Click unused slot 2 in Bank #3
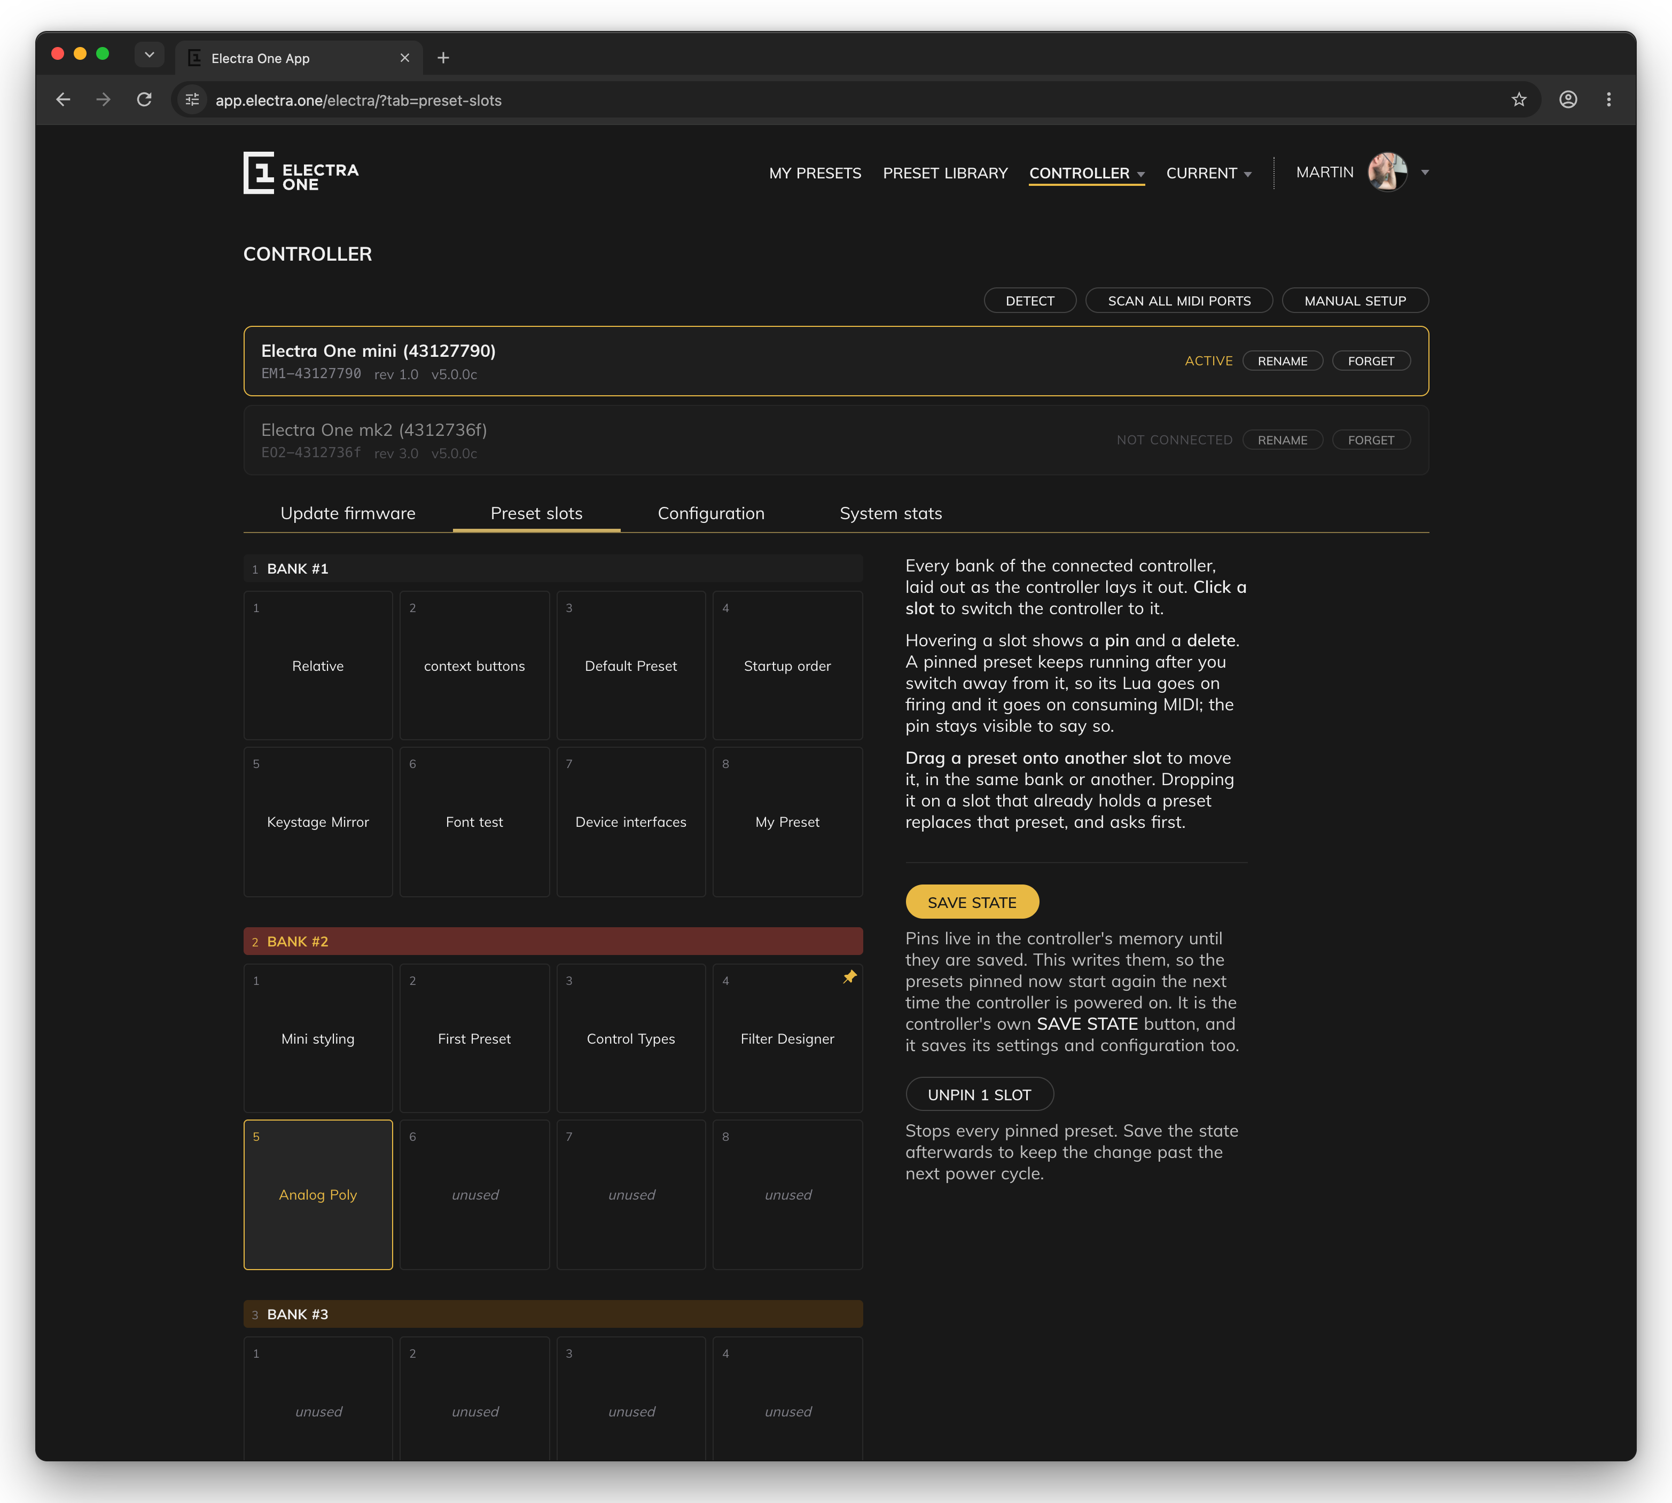Screen dimensions: 1672x1503 pyautogui.click(x=474, y=1400)
